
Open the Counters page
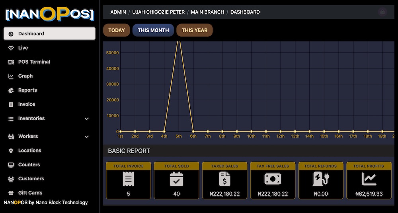[x=49, y=164]
